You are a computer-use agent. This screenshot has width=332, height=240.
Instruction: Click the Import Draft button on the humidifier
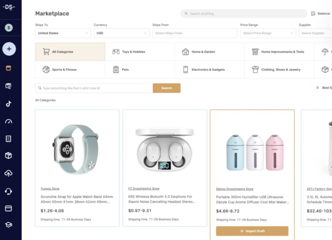(x=252, y=231)
